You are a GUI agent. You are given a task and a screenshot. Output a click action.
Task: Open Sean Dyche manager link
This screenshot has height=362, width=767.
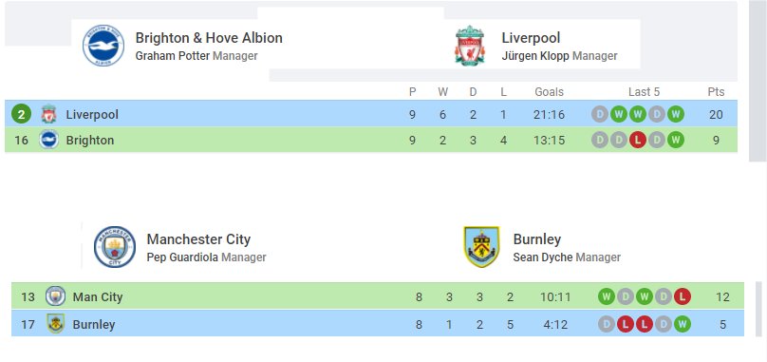click(543, 257)
